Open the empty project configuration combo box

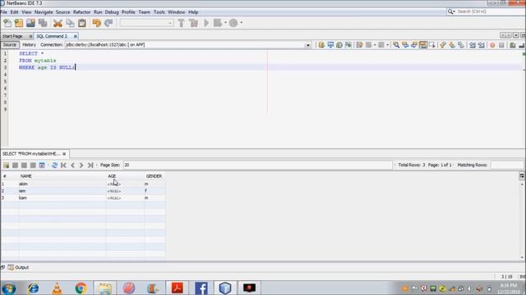[x=146, y=23]
